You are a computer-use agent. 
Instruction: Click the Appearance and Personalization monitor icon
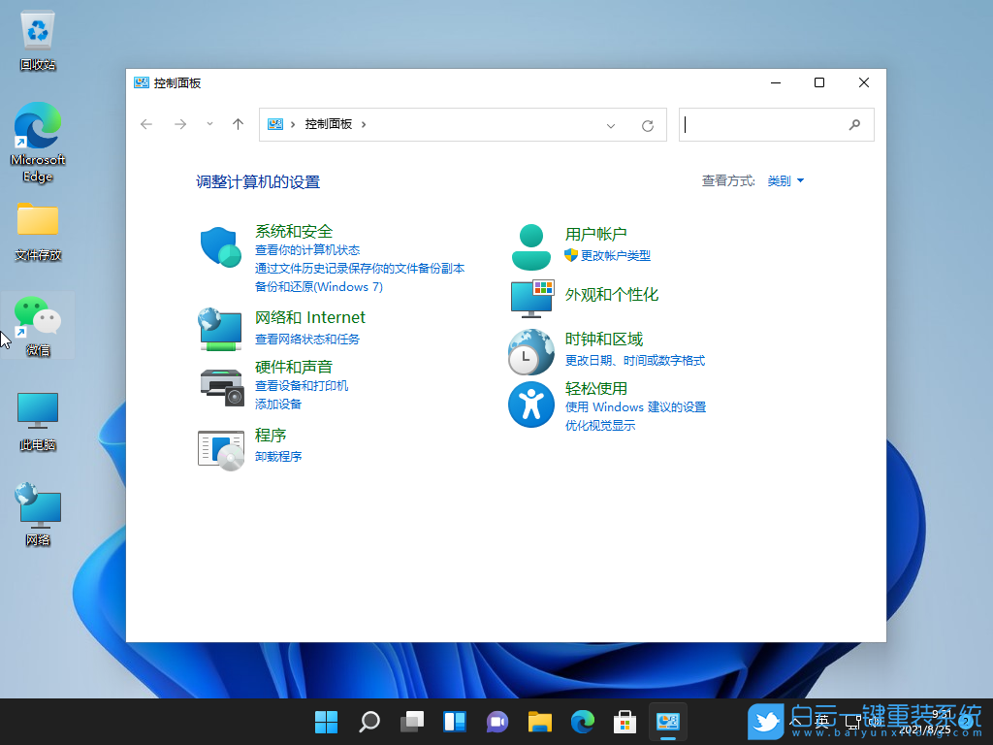tap(530, 300)
